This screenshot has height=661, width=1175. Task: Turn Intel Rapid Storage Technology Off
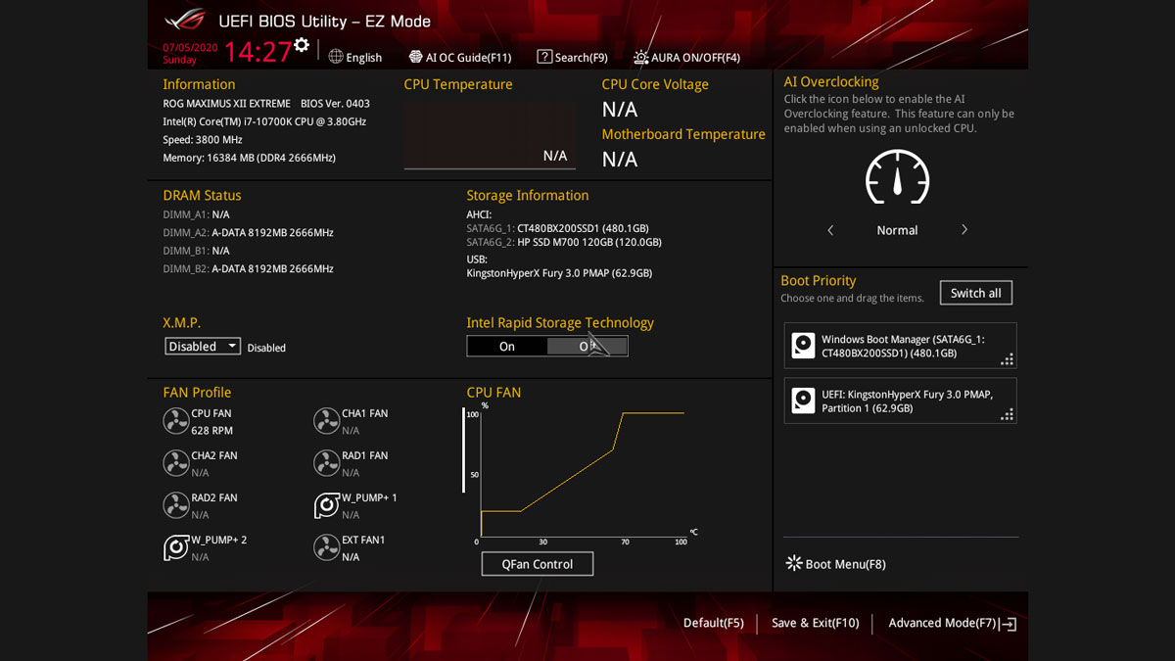click(x=587, y=346)
